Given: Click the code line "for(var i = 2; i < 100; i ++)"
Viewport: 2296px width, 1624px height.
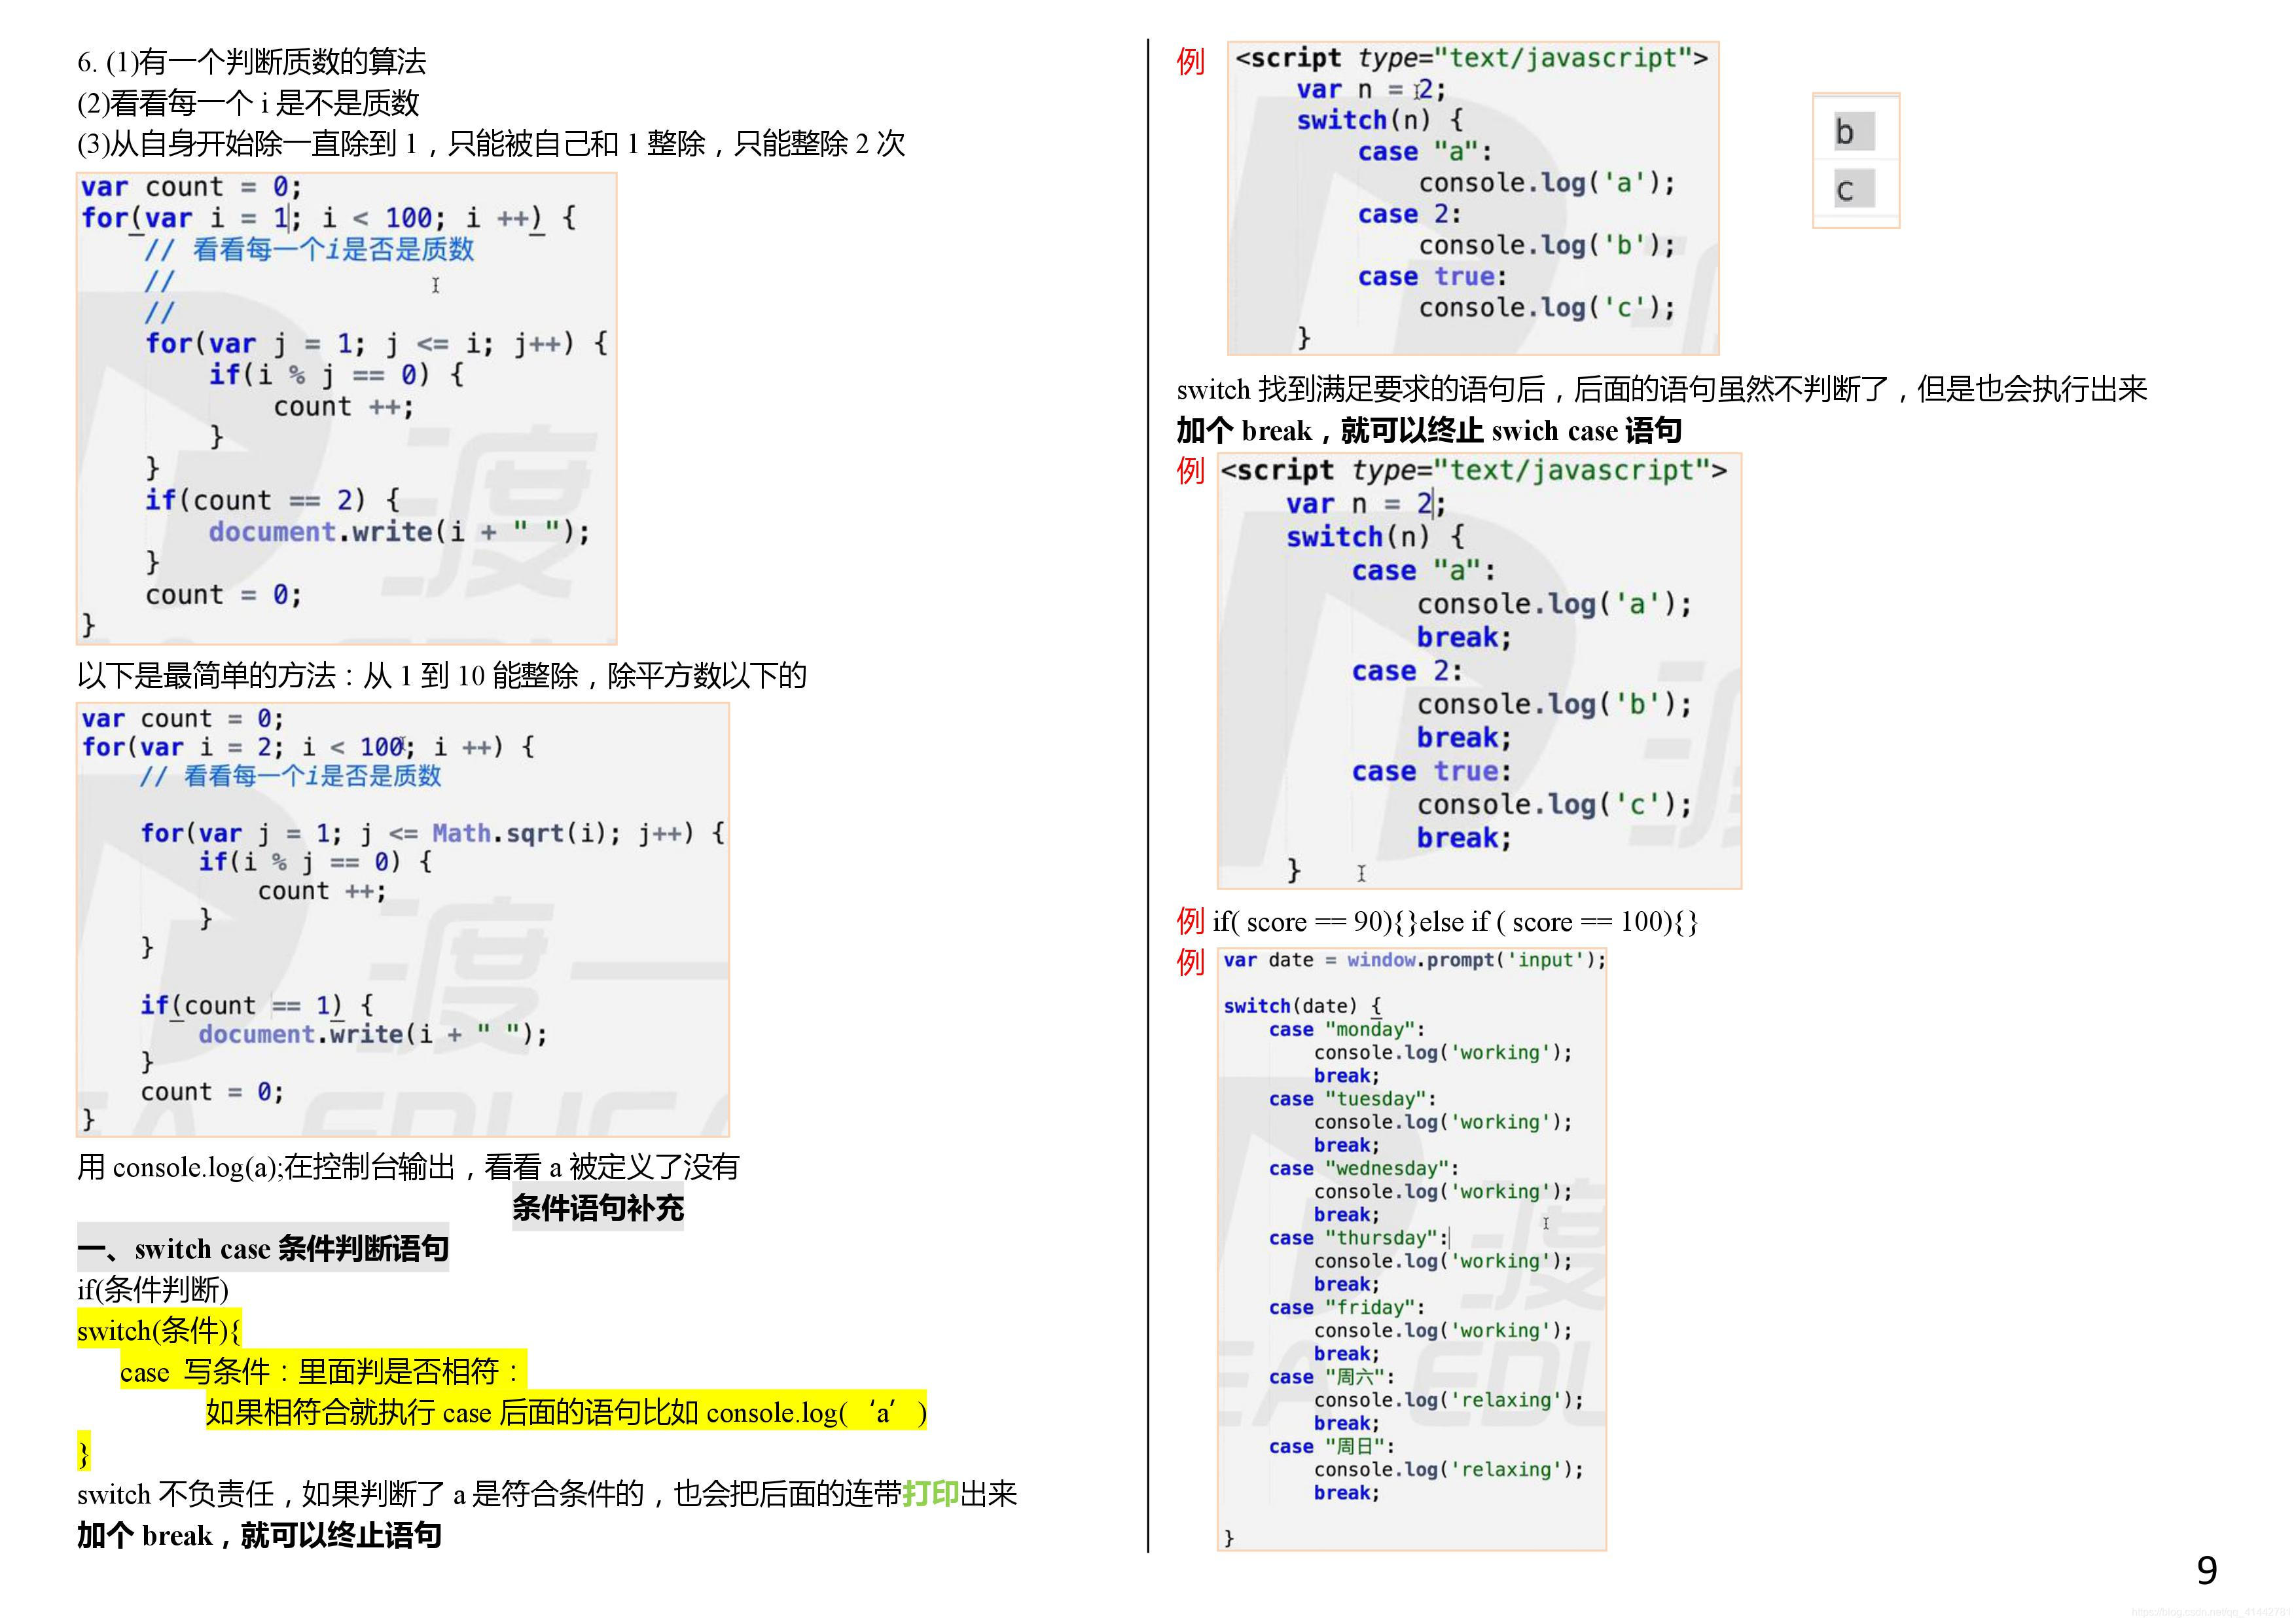Looking at the screenshot, I should [x=308, y=747].
